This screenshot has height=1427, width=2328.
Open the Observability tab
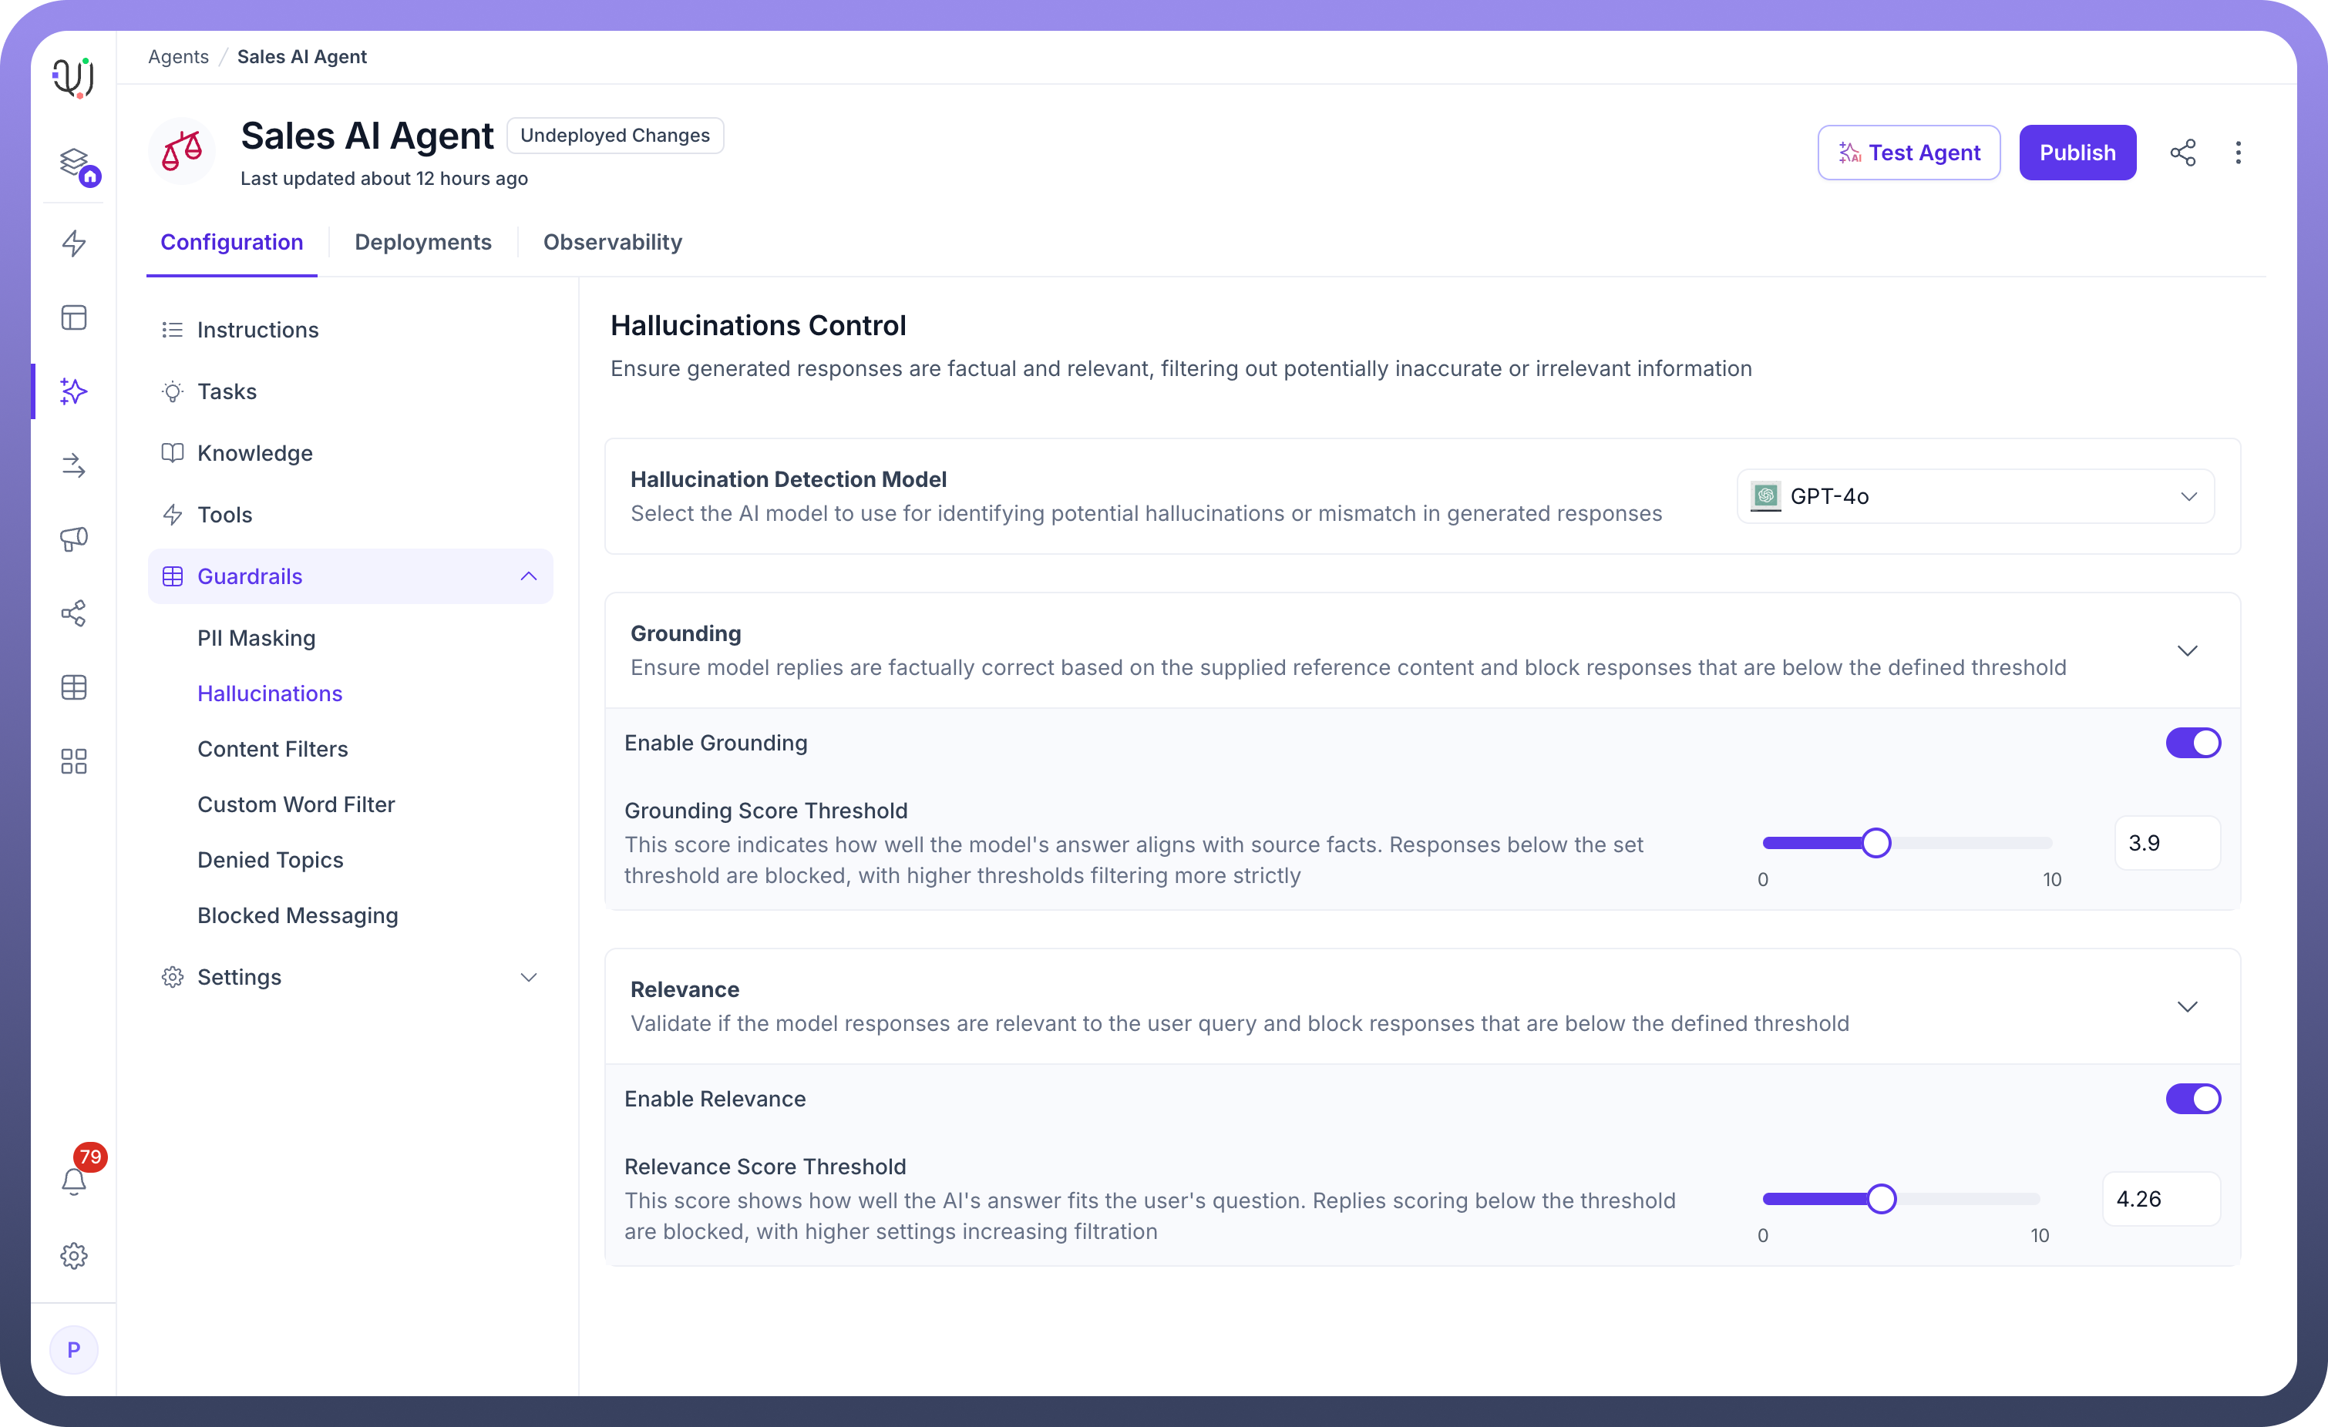(612, 243)
